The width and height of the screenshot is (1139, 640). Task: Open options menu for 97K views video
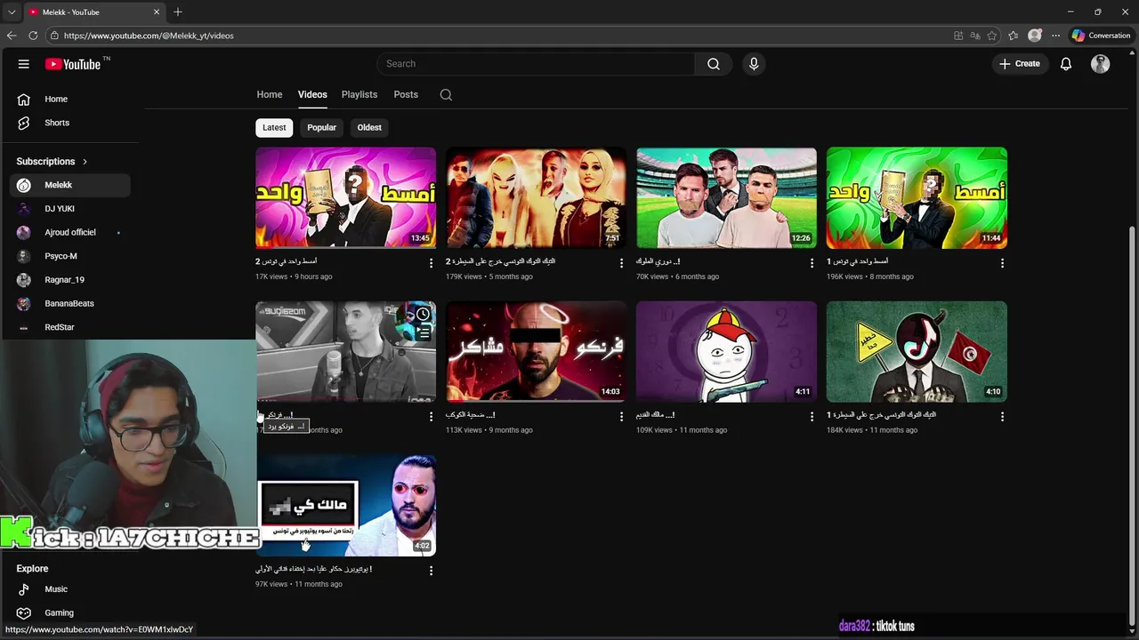click(432, 571)
